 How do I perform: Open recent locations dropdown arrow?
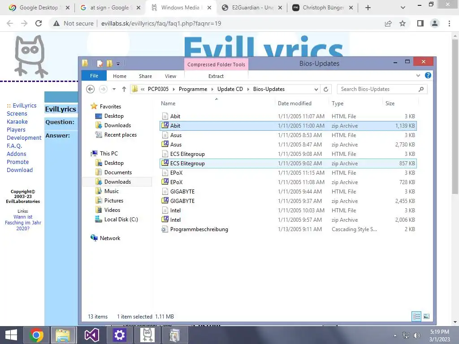point(114,89)
